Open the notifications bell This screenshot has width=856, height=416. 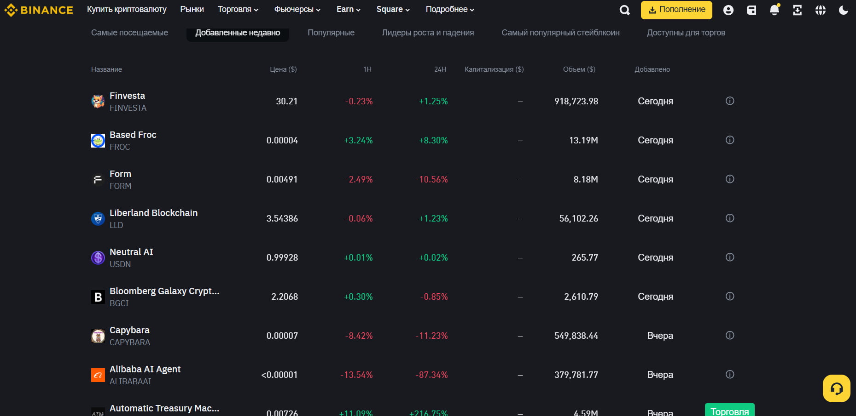[774, 10]
